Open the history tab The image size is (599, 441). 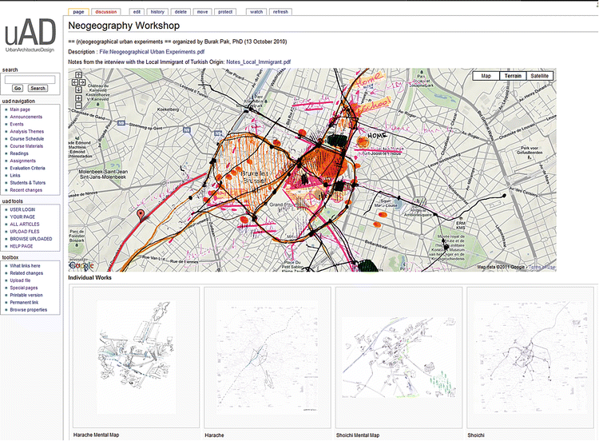[157, 12]
